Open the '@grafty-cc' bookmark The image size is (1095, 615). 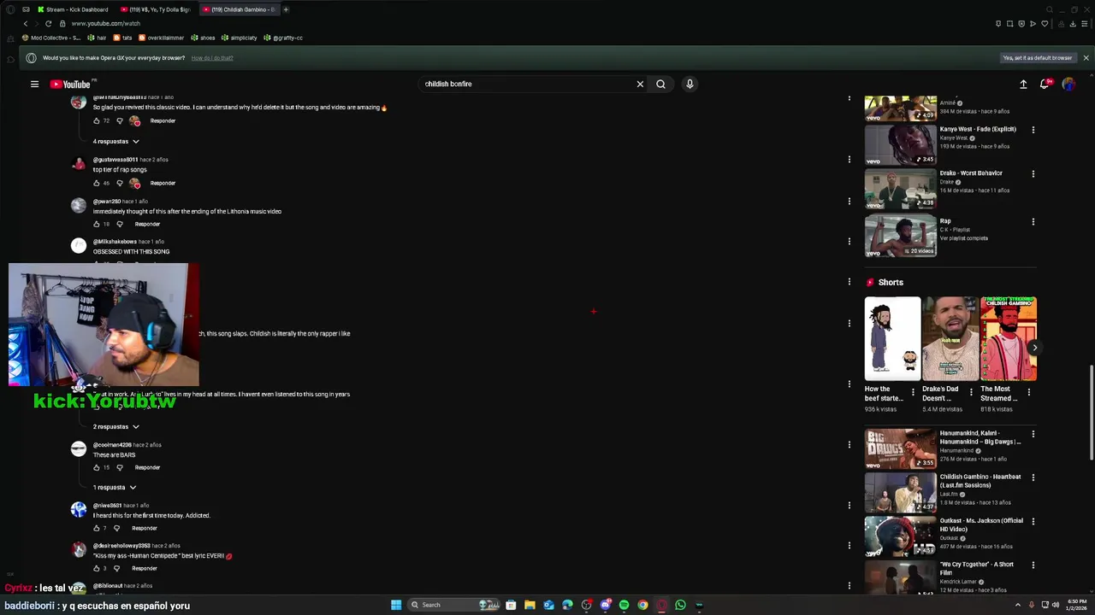[x=283, y=38]
